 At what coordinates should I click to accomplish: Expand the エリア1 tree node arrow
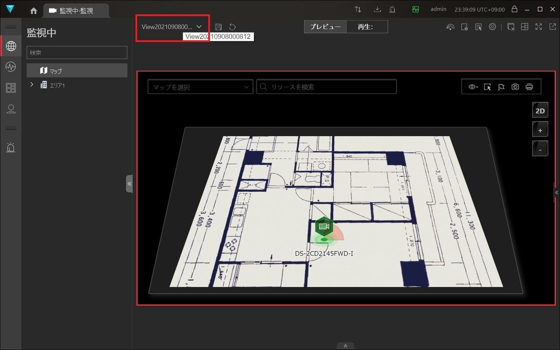point(32,85)
